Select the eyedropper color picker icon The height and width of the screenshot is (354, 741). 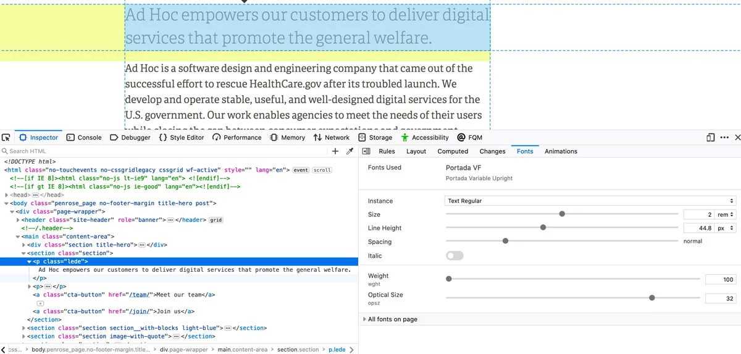click(350, 151)
